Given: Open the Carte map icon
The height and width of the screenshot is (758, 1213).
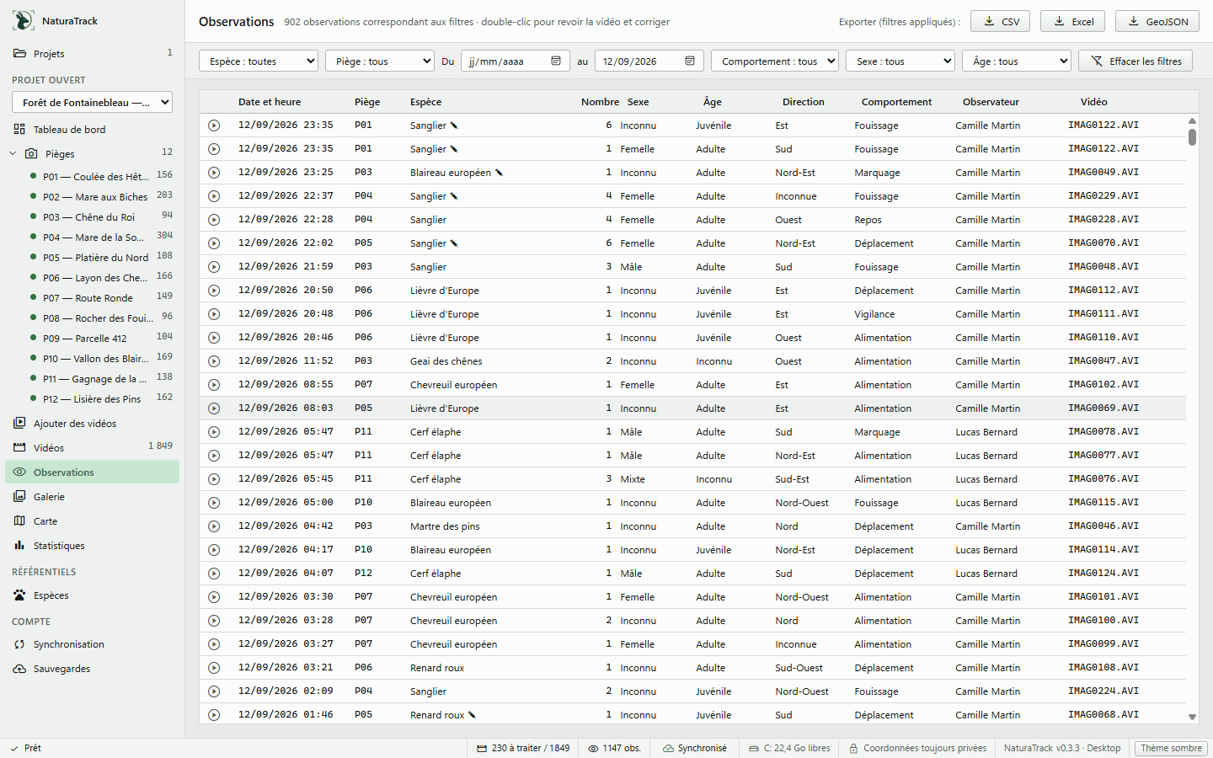Looking at the screenshot, I should (19, 520).
